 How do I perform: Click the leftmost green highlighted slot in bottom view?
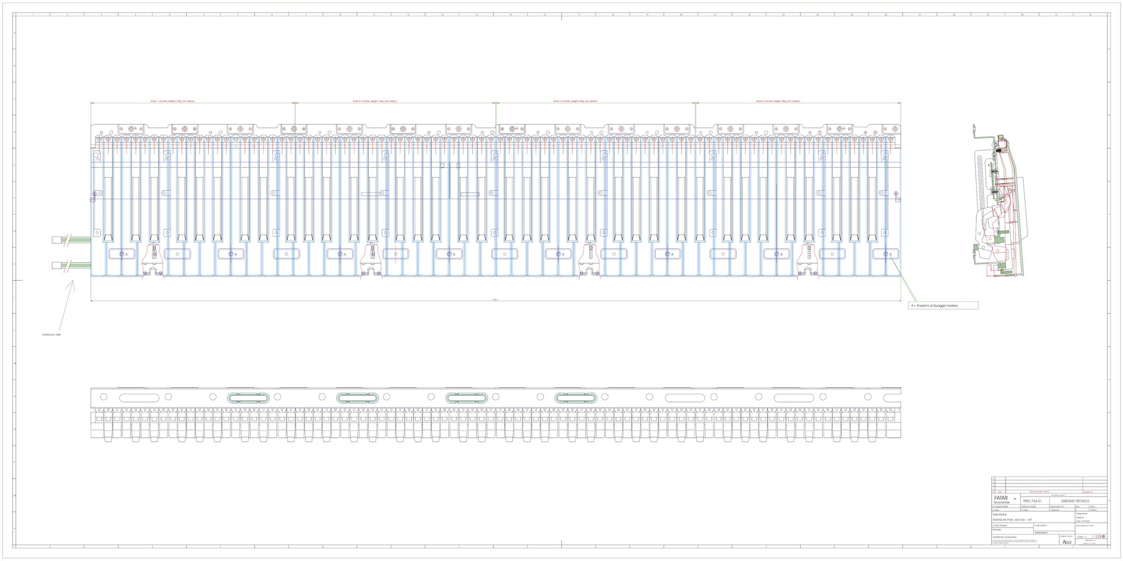[248, 398]
